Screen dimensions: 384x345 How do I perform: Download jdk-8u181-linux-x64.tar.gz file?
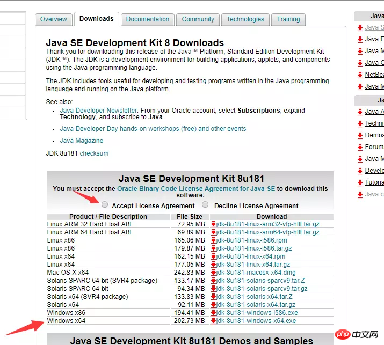253,265
